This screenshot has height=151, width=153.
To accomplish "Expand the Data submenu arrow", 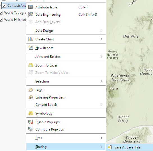I will click(x=101, y=138).
